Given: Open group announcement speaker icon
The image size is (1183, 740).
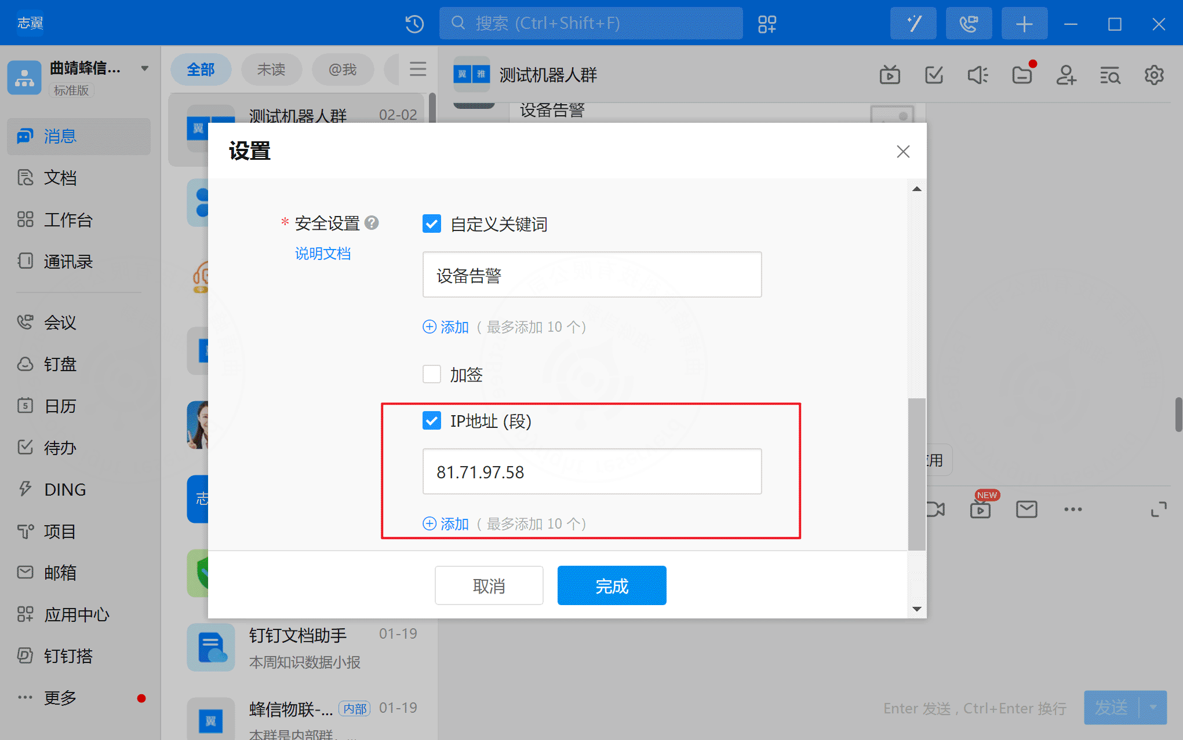Looking at the screenshot, I should pos(978,75).
